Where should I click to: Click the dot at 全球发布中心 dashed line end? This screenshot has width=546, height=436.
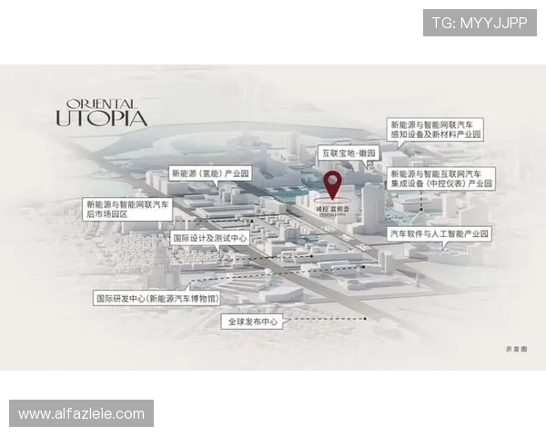[x=365, y=320]
